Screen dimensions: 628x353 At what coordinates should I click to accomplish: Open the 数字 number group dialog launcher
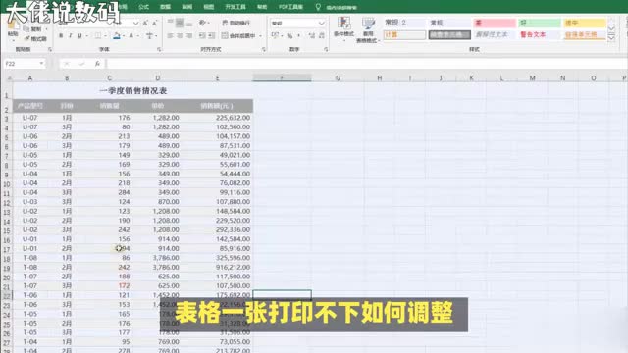click(x=326, y=50)
